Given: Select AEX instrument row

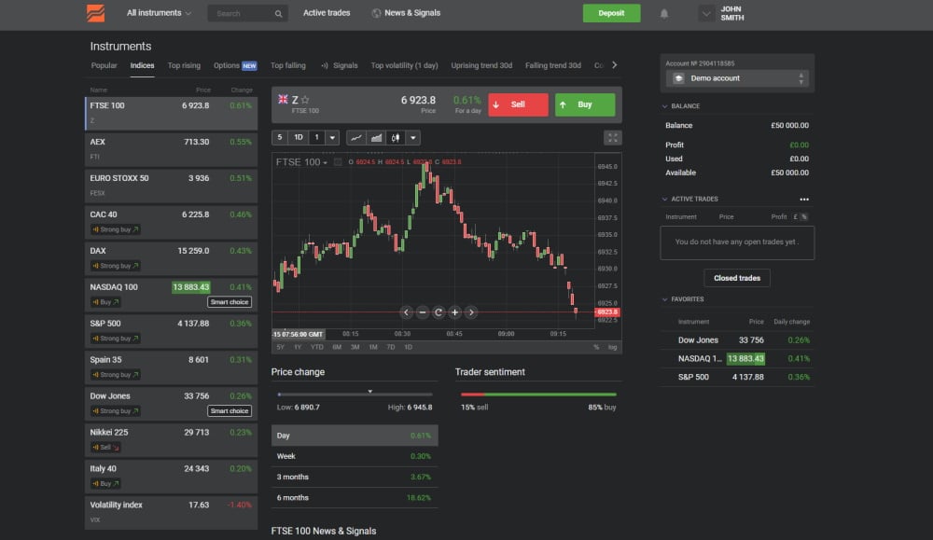Looking at the screenshot, I should [172, 148].
